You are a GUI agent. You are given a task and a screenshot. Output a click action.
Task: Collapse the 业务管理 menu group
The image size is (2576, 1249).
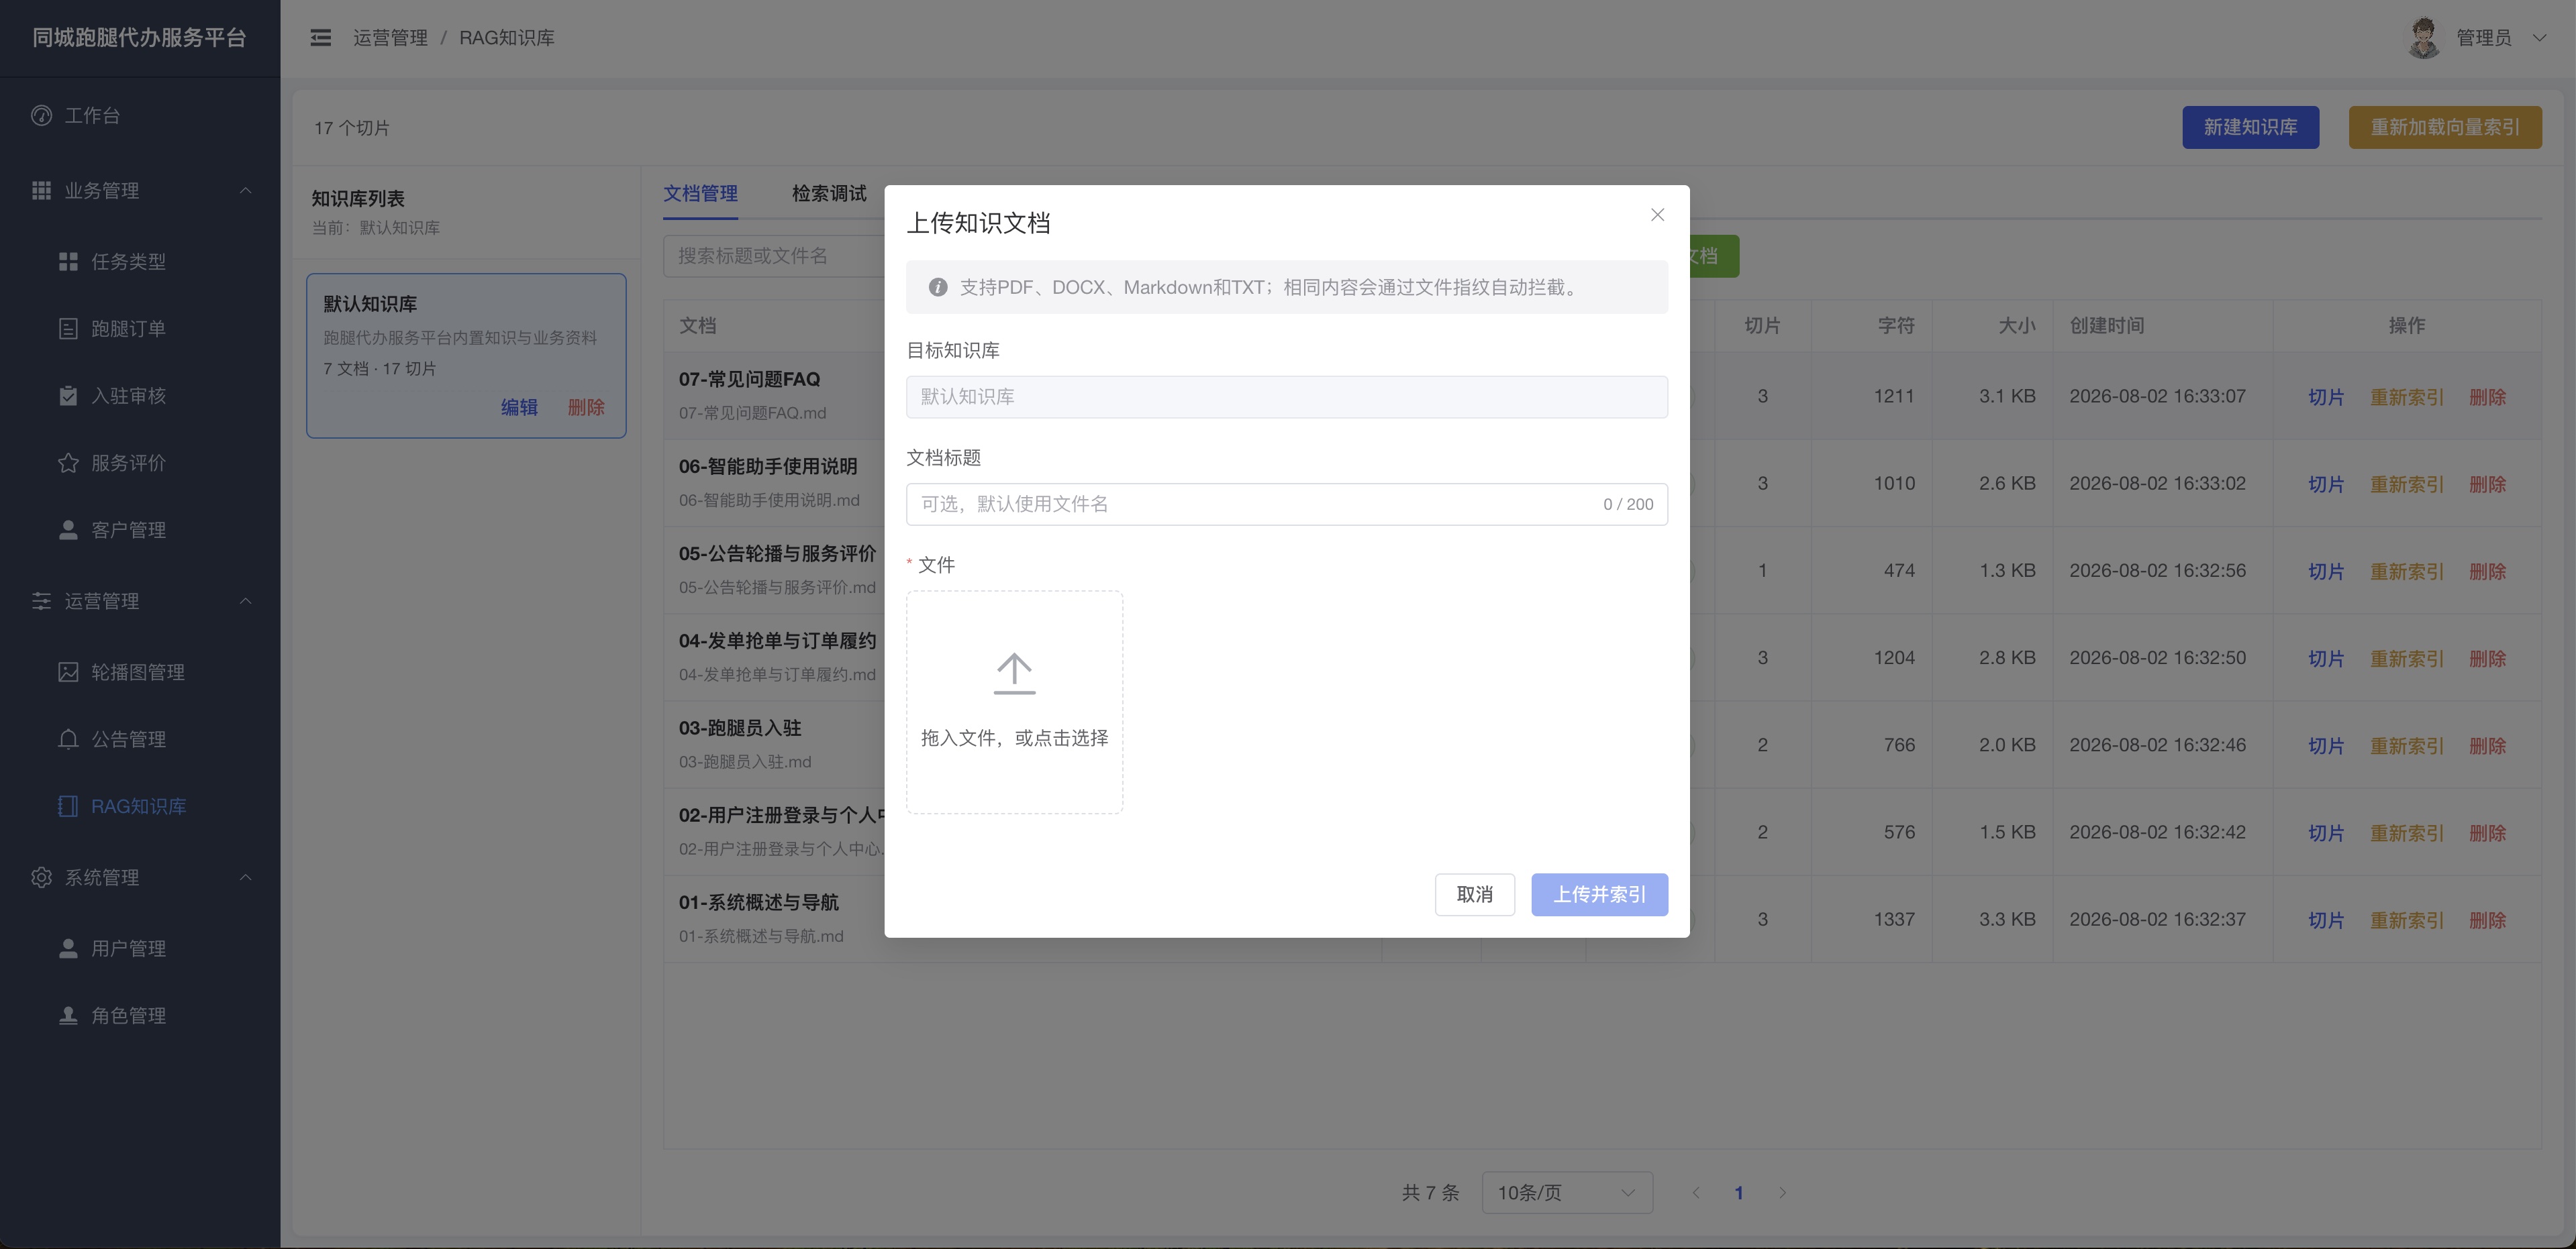coord(245,191)
